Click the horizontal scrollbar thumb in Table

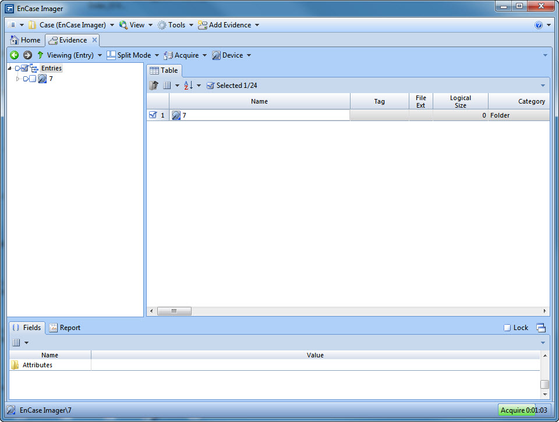pos(174,311)
